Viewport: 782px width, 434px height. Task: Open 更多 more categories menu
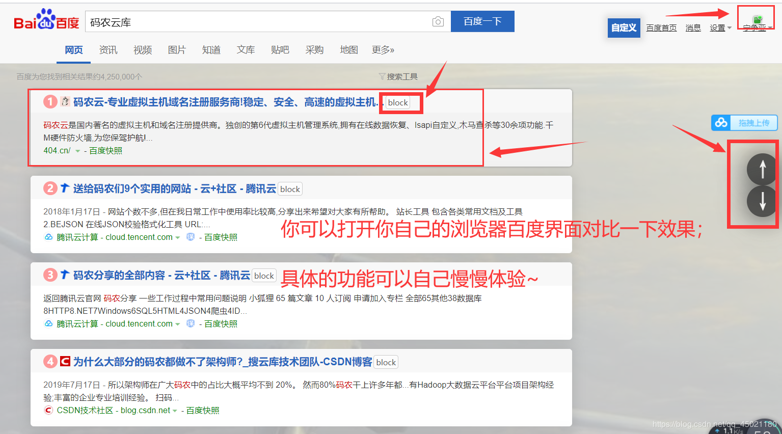pos(383,50)
